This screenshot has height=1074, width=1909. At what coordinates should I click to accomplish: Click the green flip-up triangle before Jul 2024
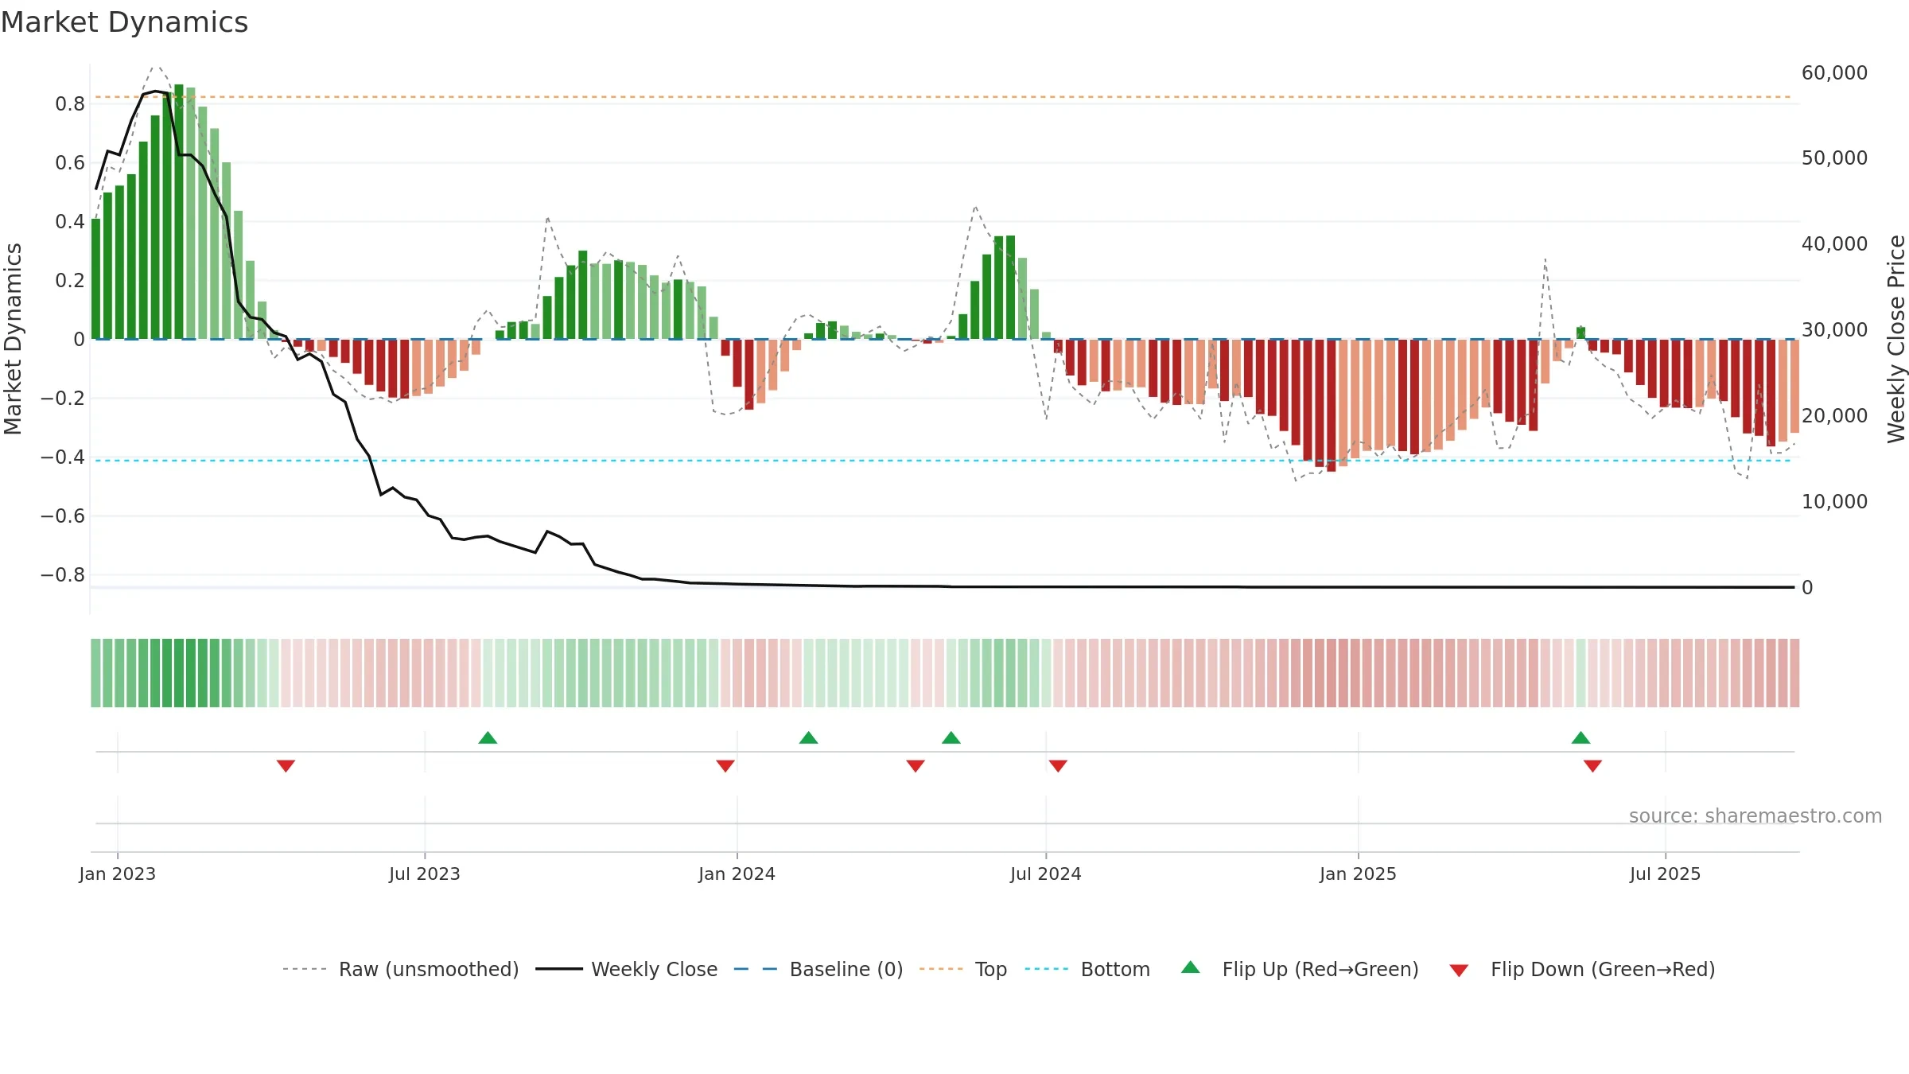951,737
